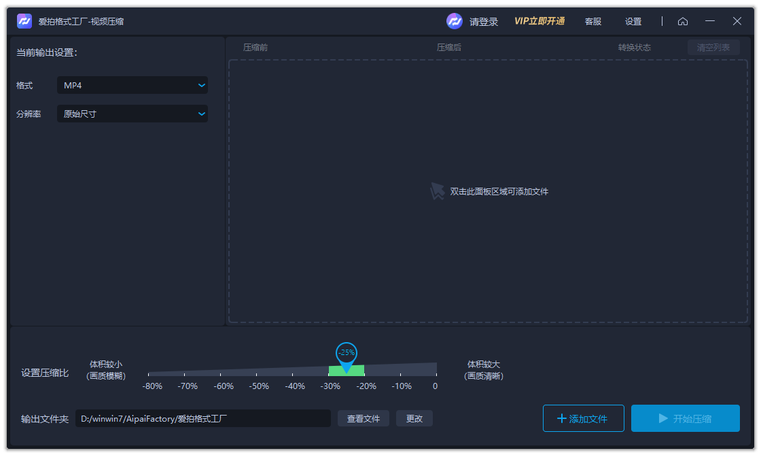Click the 设置压缩比 label

coord(45,373)
